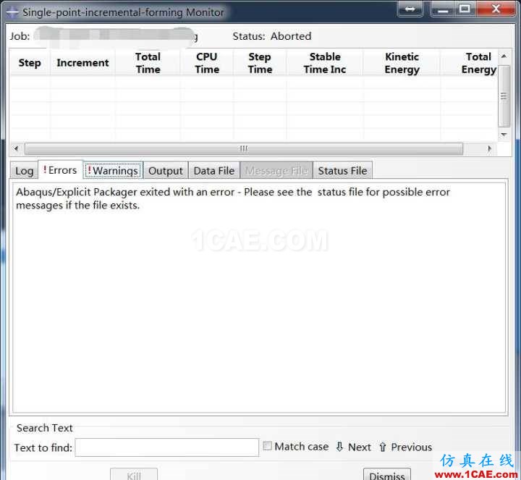This screenshot has height=480, width=521.
Task: Click the Kinetic Energy column header
Action: point(402,63)
